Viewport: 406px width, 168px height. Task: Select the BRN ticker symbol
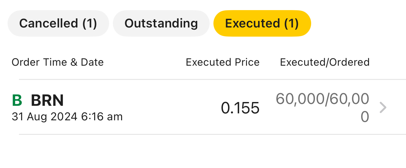click(x=47, y=101)
